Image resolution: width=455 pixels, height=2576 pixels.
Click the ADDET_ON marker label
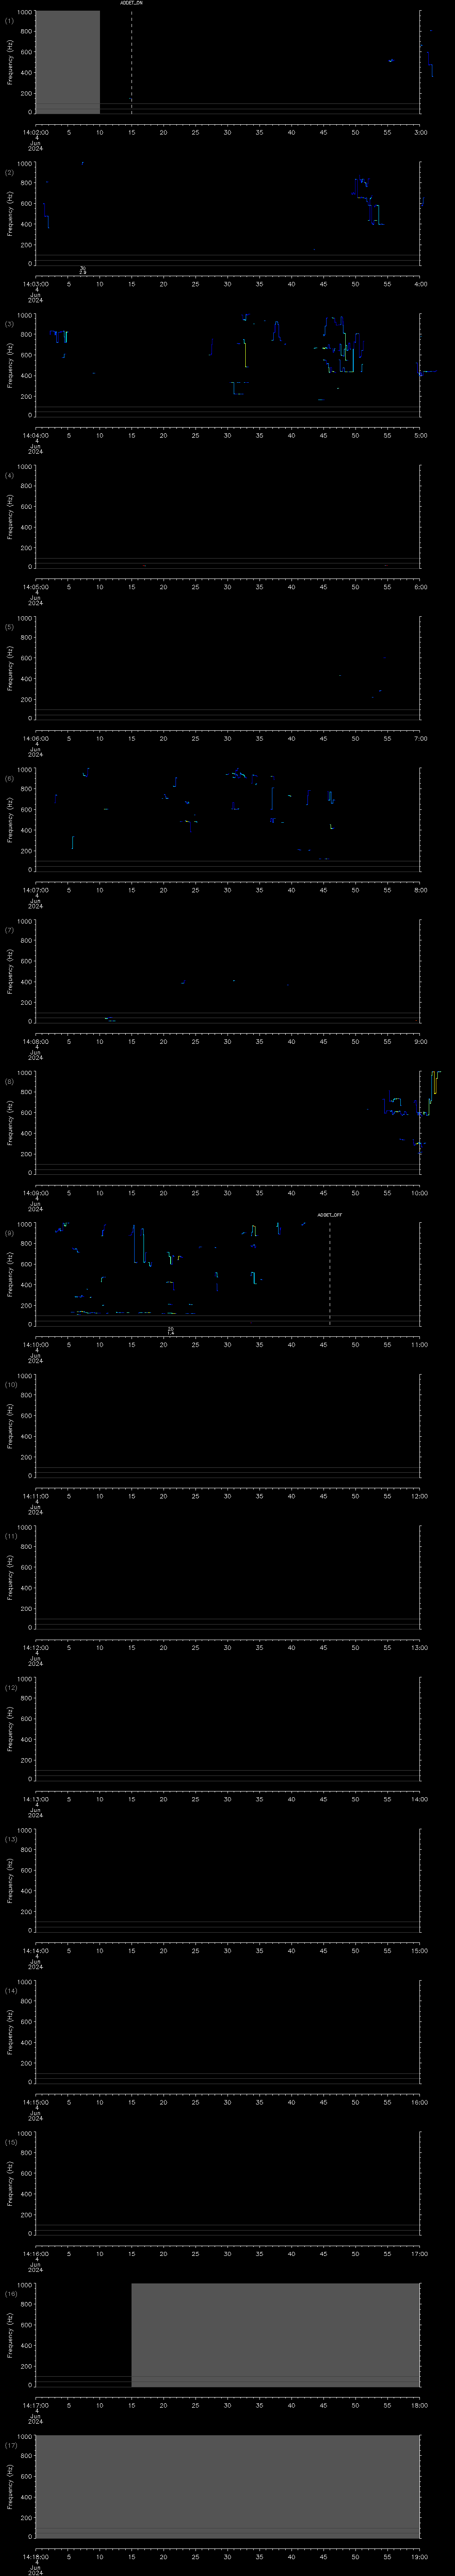(x=131, y=3)
